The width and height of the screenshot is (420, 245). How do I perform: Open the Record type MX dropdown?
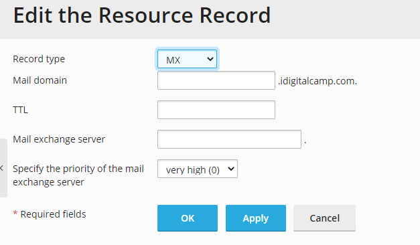[187, 59]
